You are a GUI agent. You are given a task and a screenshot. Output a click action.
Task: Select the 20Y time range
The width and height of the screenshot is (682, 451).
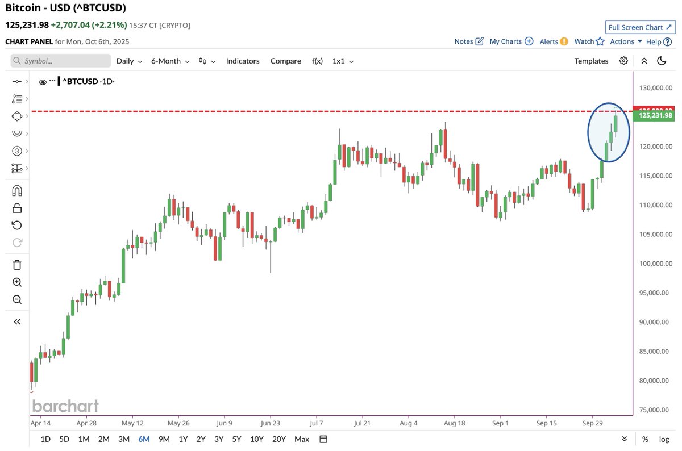click(x=278, y=439)
